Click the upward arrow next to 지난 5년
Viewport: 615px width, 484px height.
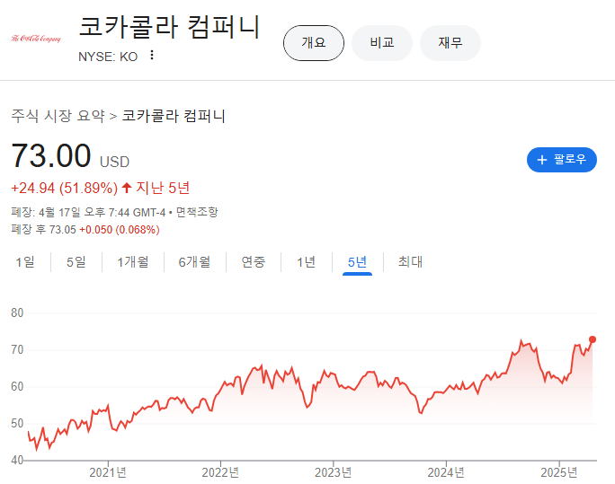click(x=126, y=188)
